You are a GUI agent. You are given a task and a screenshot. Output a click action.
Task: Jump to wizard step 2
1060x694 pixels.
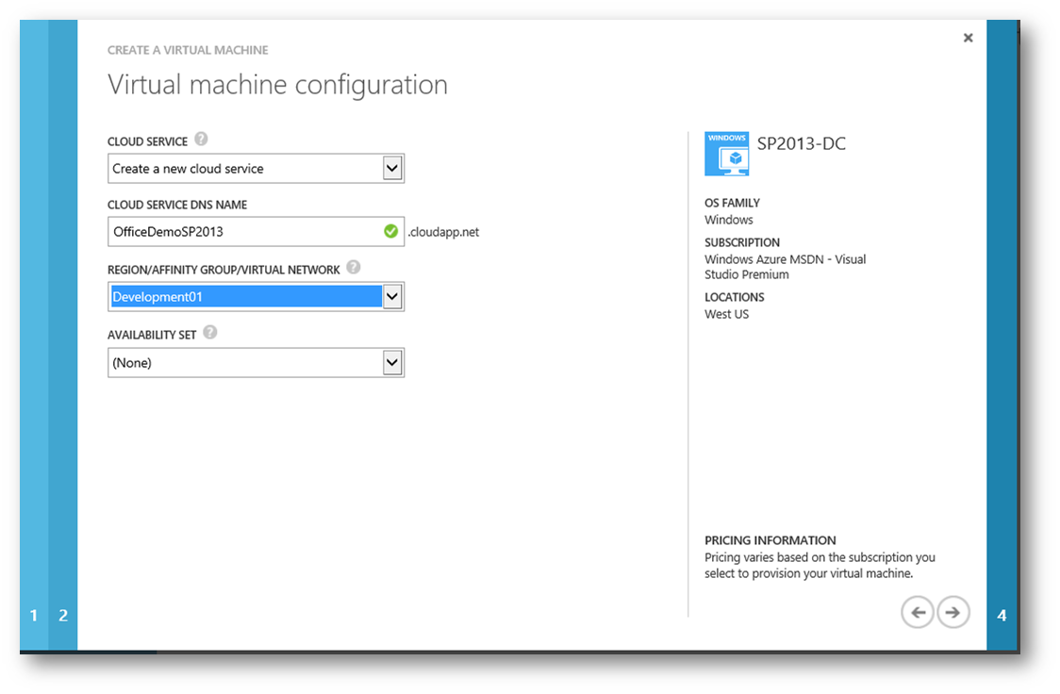click(63, 616)
